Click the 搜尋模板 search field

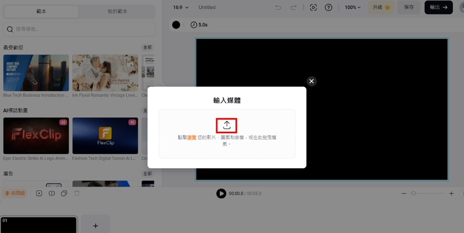click(x=79, y=29)
